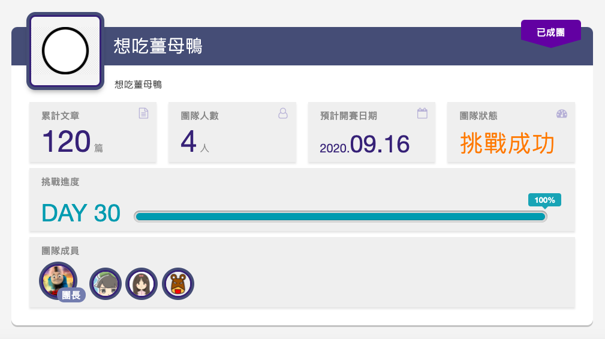
Task: Click the document icon in 累計文章 card
Action: 143,113
